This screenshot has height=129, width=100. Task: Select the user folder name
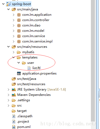pyautogui.click(x=31, y=63)
